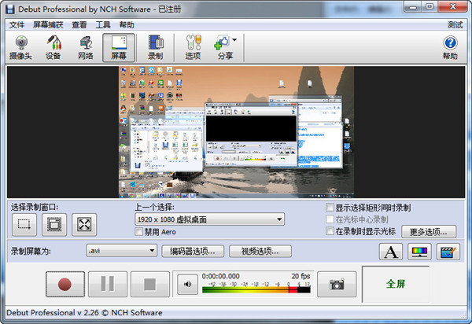Click the 20 fps indicator
Viewport: 472px width, 324px height.
coord(301,276)
